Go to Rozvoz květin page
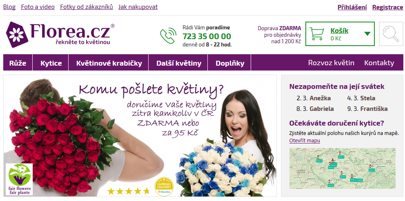This screenshot has height=201, width=405. pos(331,63)
